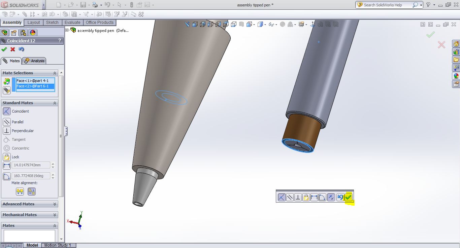This screenshot has width=460, height=248.
Task: Select the Anti-Aligned mate alignment button
Action: point(32,192)
